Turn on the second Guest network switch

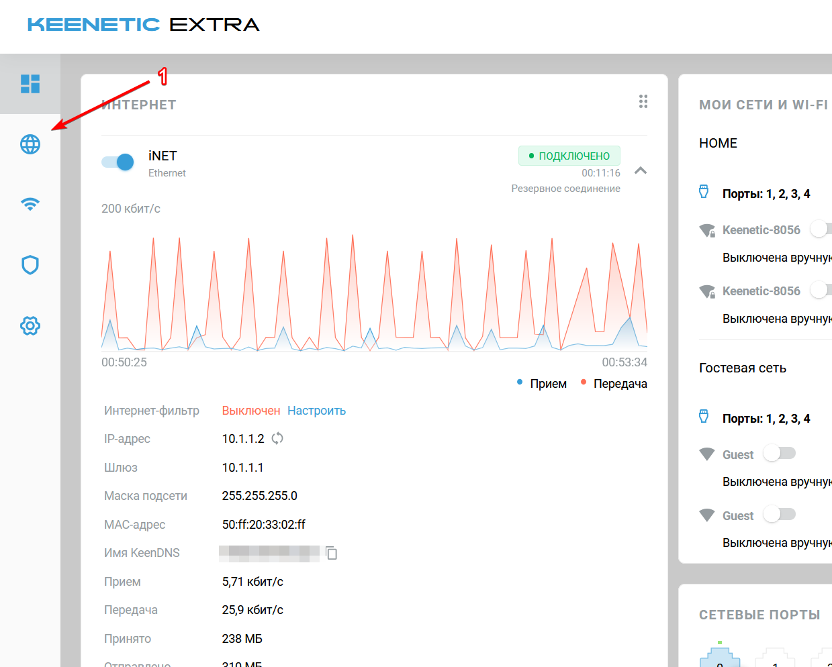779,515
